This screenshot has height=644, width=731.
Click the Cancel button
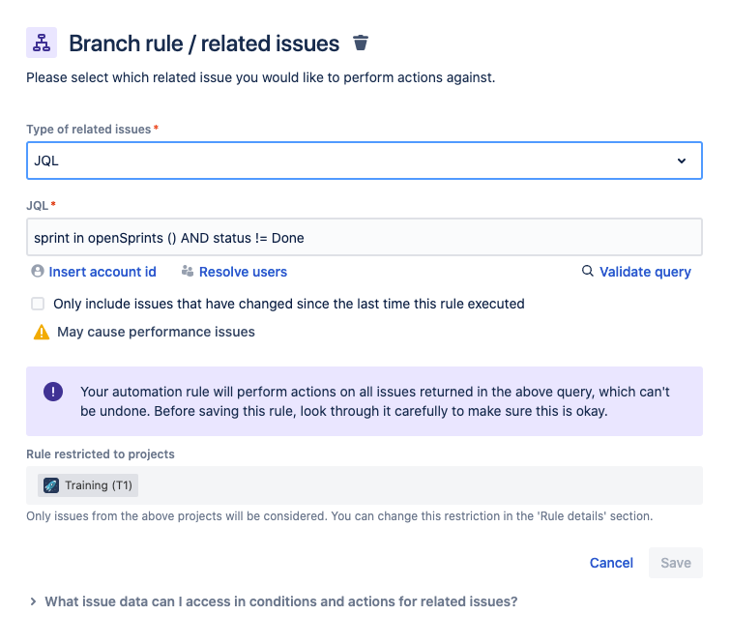[611, 563]
